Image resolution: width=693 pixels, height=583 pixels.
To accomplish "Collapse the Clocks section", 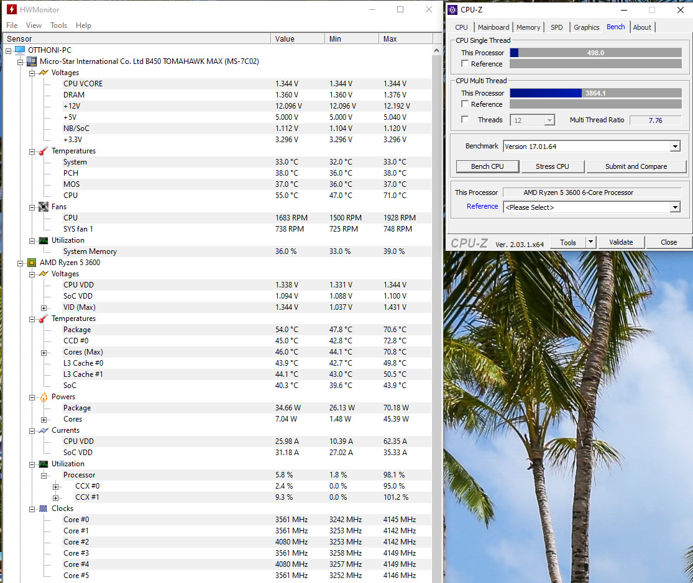I will 32,509.
